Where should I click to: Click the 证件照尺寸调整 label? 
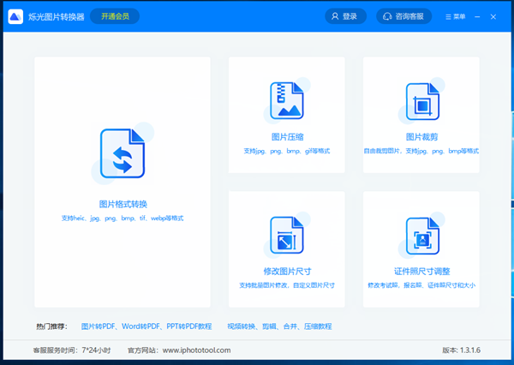point(421,272)
